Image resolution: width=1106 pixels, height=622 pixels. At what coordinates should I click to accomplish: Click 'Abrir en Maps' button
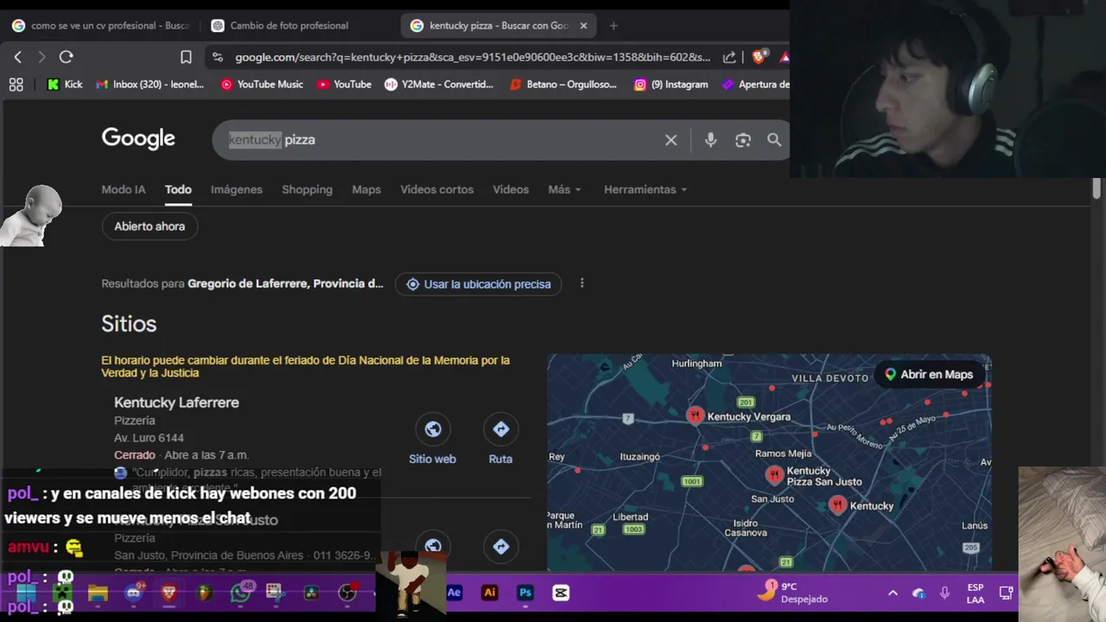(928, 375)
